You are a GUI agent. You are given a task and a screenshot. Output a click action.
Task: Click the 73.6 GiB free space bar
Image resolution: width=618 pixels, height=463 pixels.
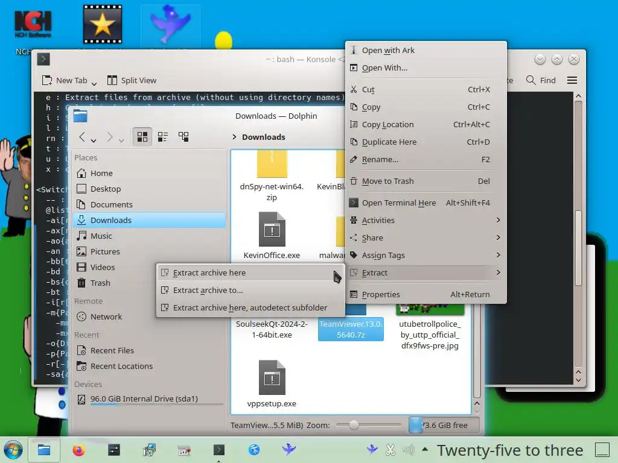tap(444, 425)
